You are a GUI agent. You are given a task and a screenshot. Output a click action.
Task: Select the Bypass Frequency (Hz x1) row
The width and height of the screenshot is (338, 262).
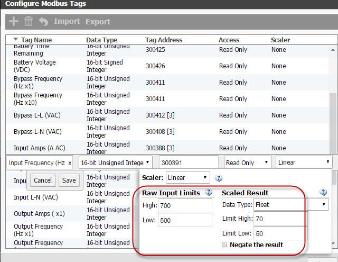(167, 82)
